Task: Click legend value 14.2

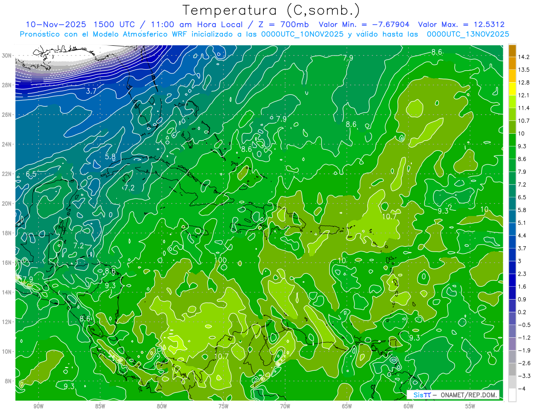Action: (x=525, y=57)
